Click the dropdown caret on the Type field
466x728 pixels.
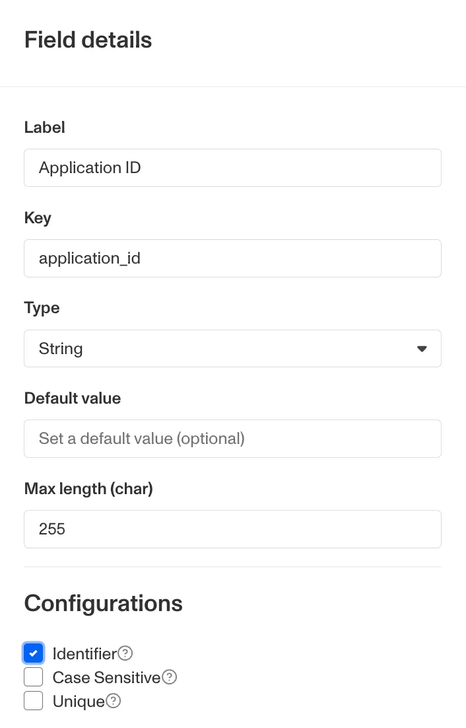pos(421,348)
